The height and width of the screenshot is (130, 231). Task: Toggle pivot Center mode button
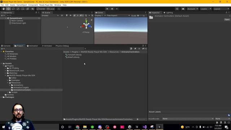pyautogui.click(x=41, y=9)
